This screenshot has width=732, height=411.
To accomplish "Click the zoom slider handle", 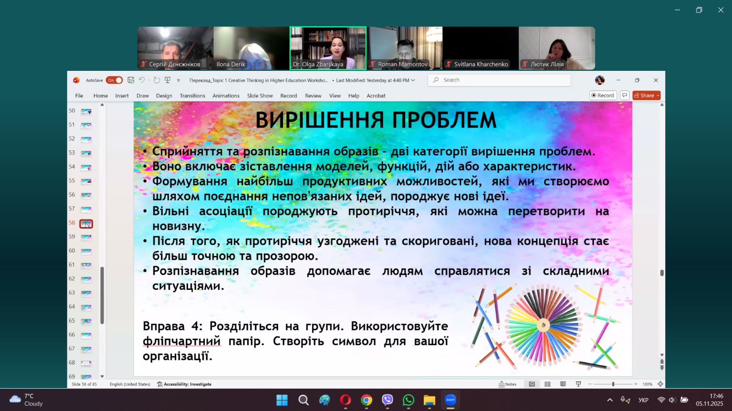I will [613, 384].
